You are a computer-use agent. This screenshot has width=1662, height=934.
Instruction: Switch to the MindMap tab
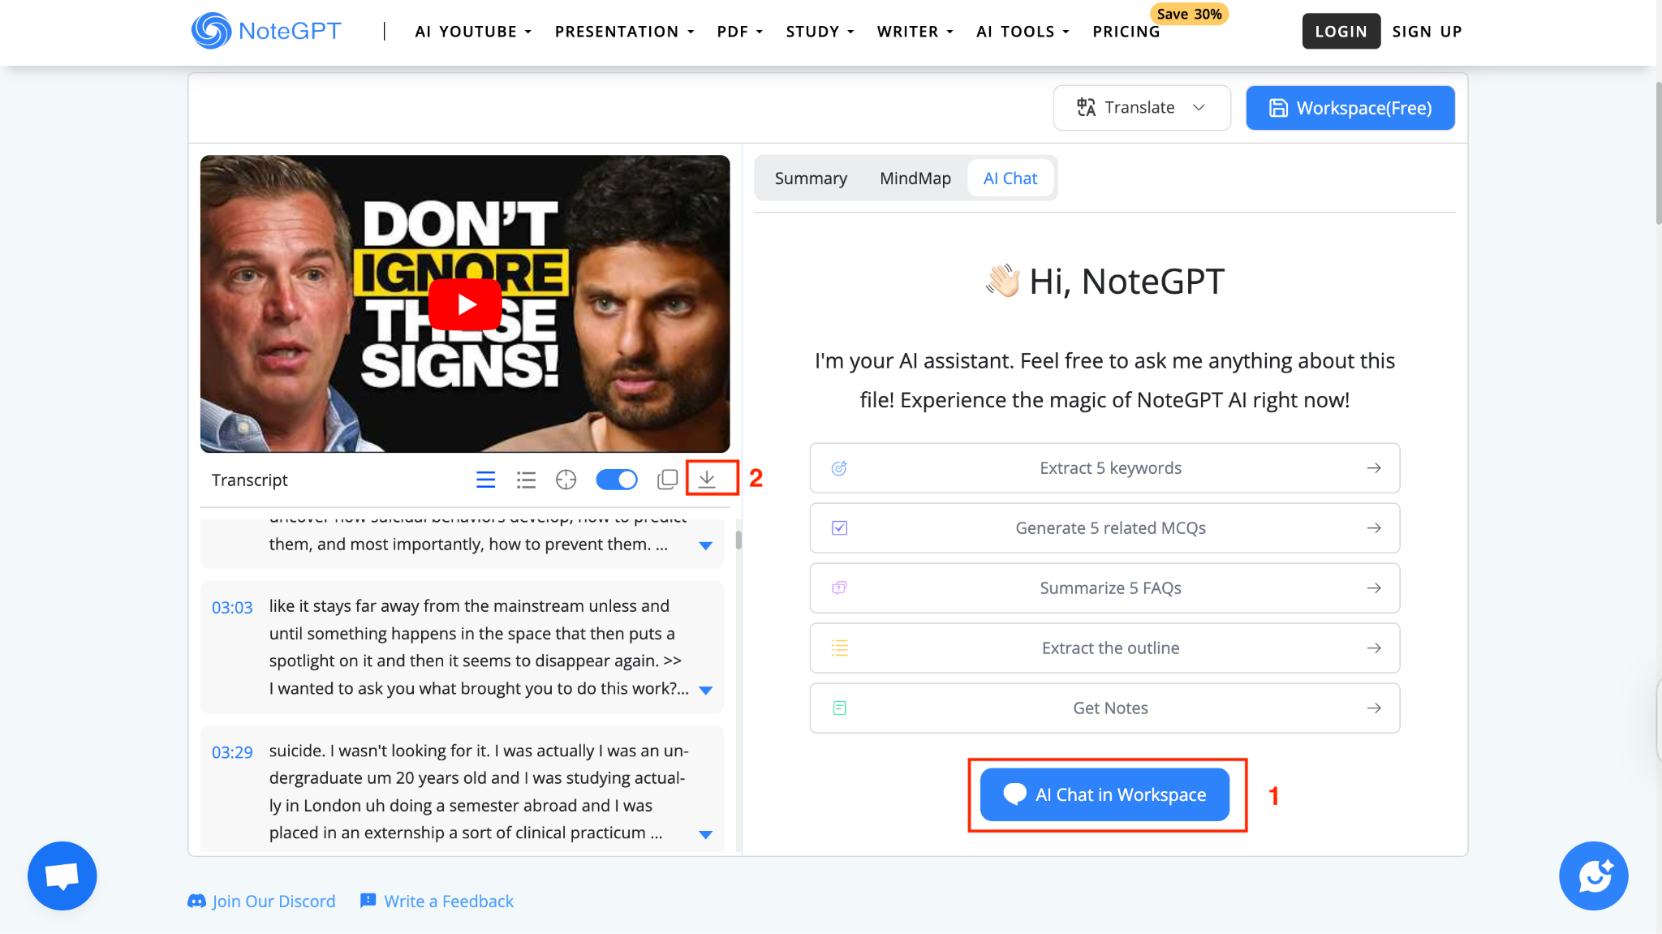[x=915, y=179]
